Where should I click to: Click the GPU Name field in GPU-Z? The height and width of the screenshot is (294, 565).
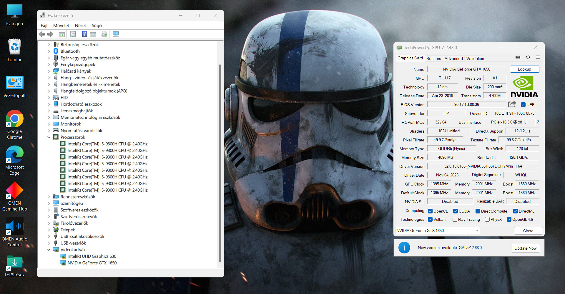pyautogui.click(x=466, y=69)
